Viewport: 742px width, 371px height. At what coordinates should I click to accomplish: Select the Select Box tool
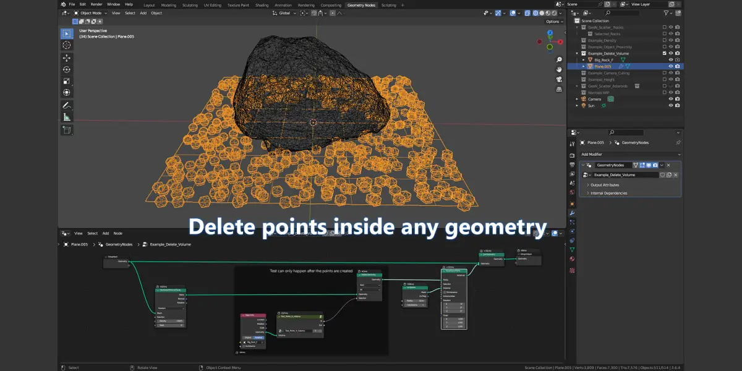(66, 33)
